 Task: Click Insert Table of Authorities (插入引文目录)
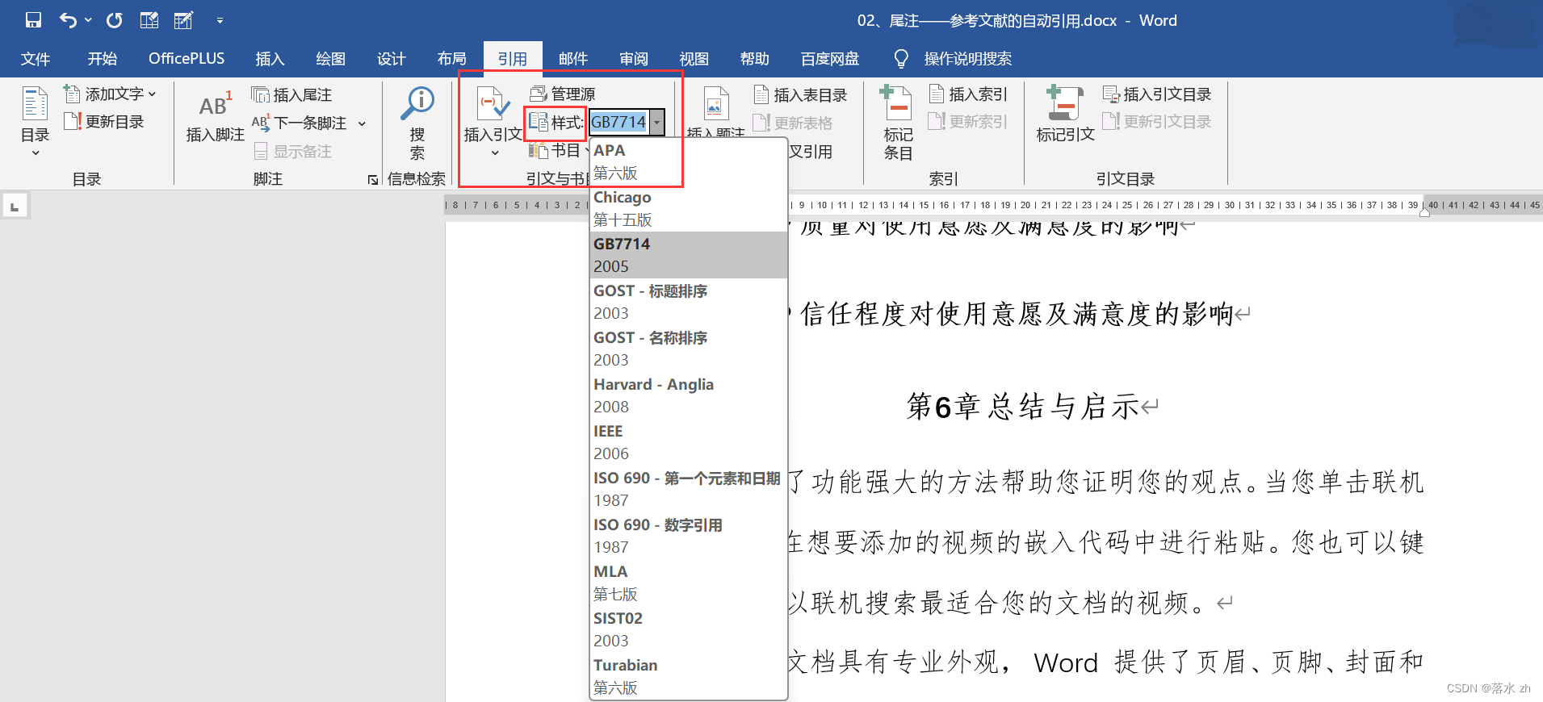pos(1157,94)
